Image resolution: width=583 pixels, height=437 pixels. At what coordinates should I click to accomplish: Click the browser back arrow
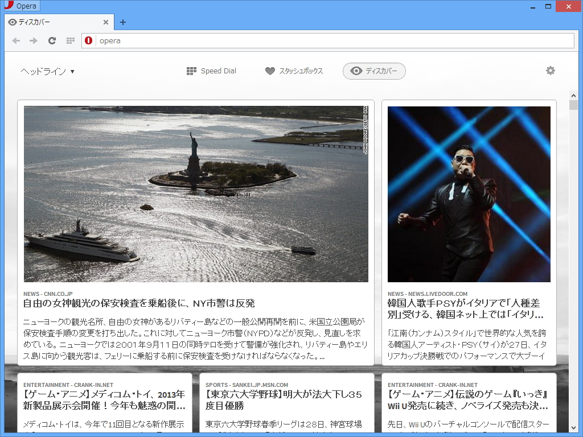tap(16, 41)
